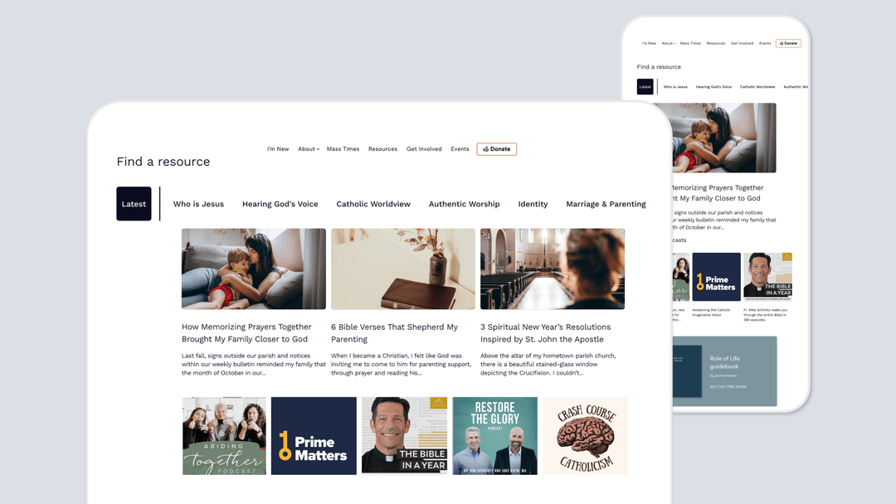
Task: Click the mother and child article image
Action: [254, 269]
